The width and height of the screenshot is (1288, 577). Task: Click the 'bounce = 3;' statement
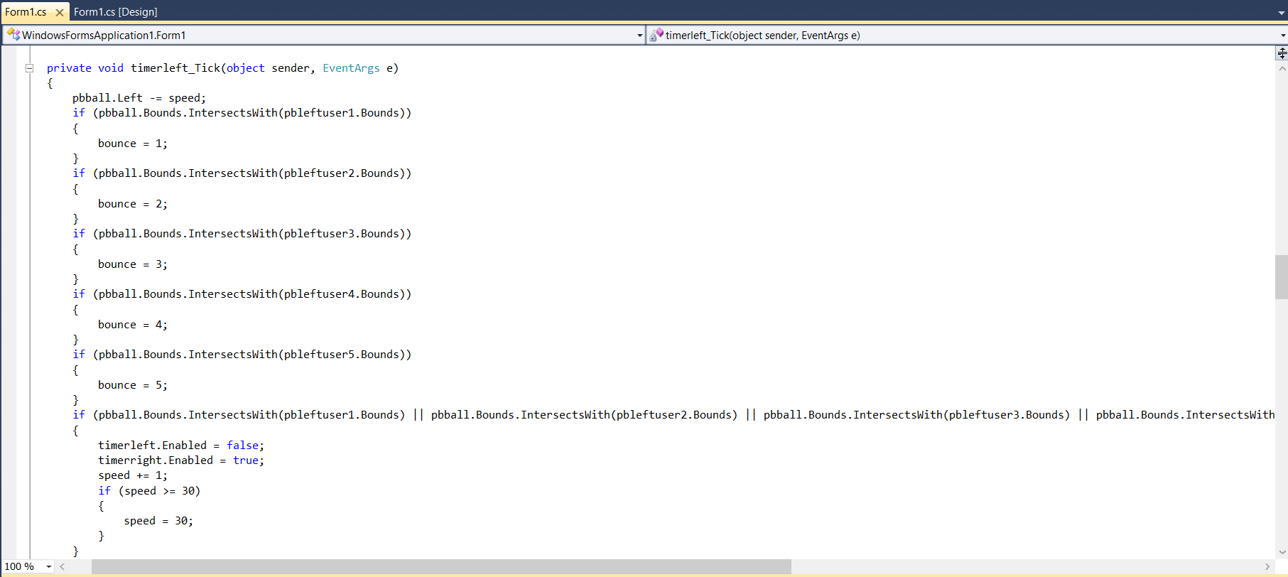tap(133, 264)
